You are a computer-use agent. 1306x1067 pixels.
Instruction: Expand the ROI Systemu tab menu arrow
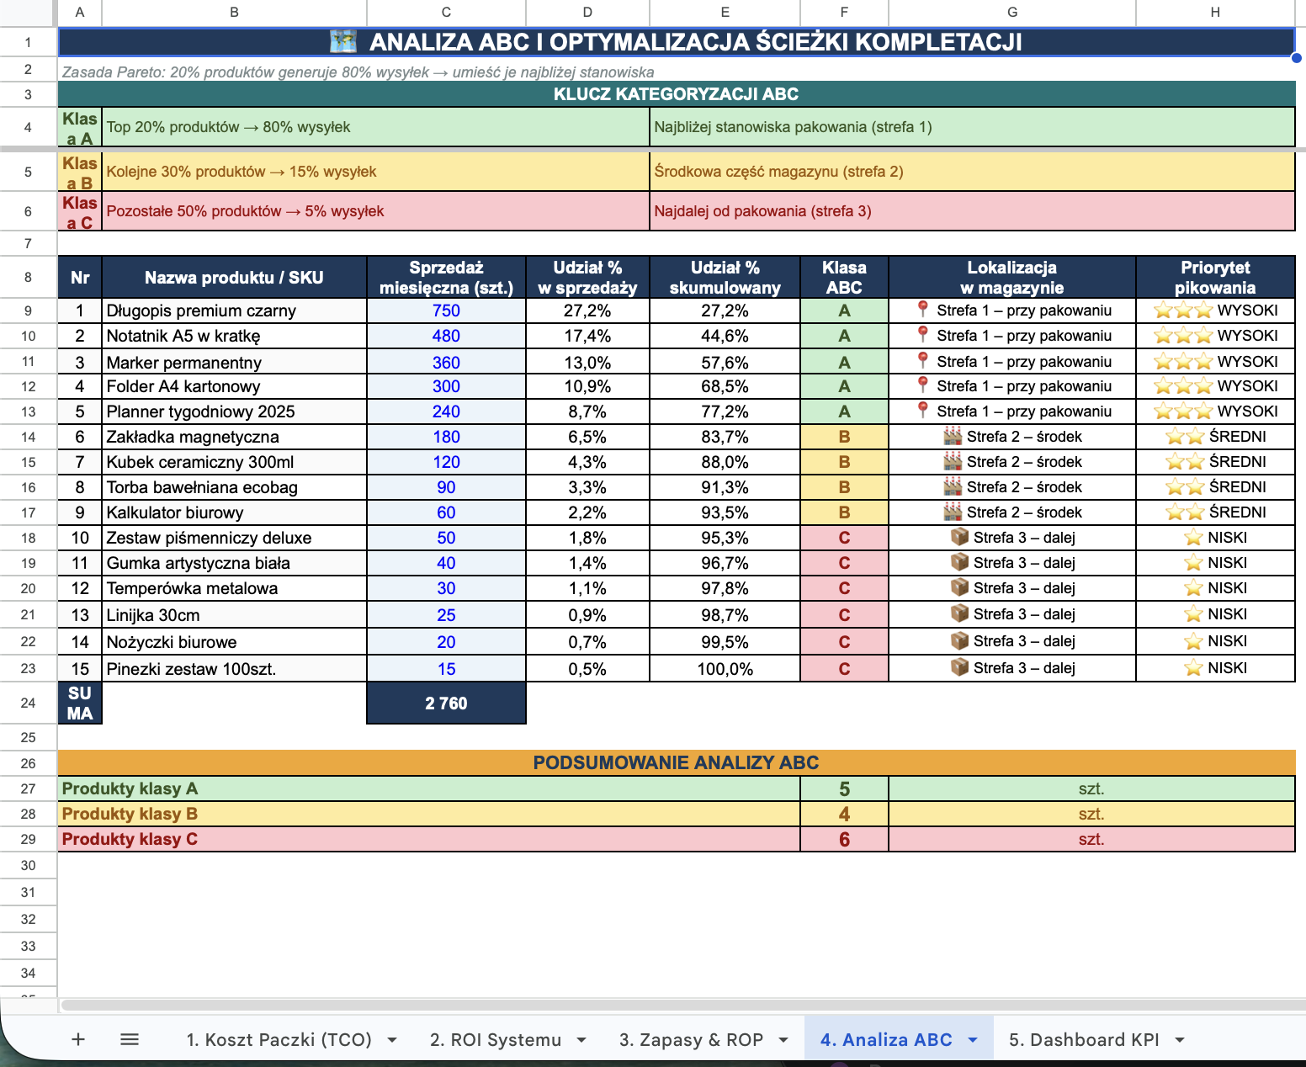[x=581, y=1040]
